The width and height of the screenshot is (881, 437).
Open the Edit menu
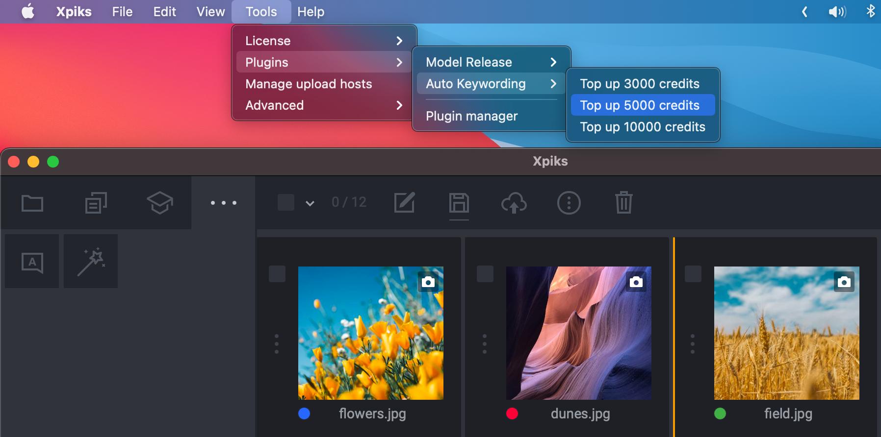coord(164,12)
